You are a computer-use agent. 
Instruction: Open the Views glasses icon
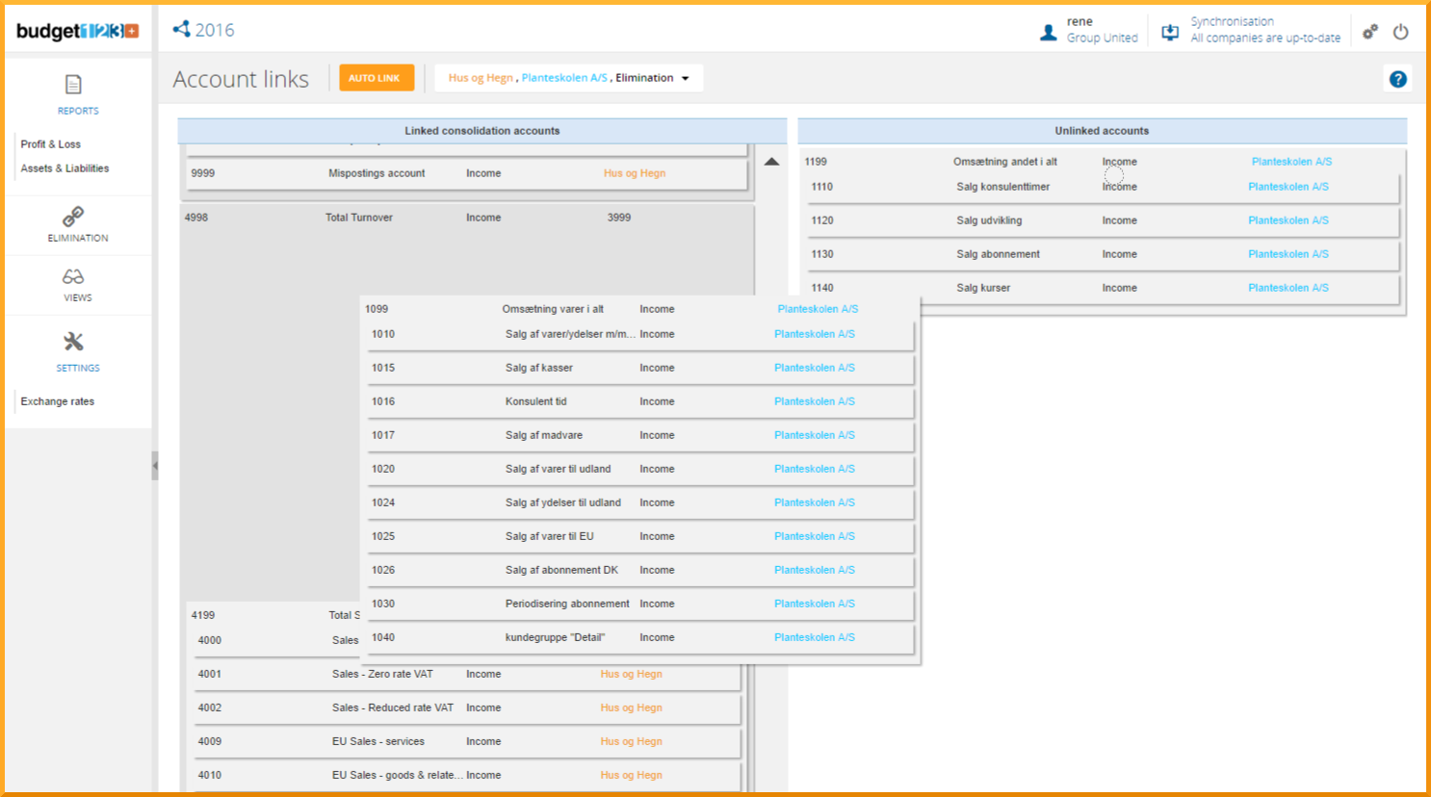pyautogui.click(x=73, y=277)
